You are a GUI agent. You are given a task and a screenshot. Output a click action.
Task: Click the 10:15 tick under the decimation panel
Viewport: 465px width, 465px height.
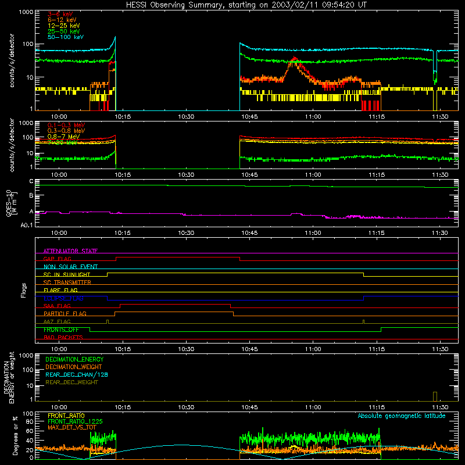point(123,407)
